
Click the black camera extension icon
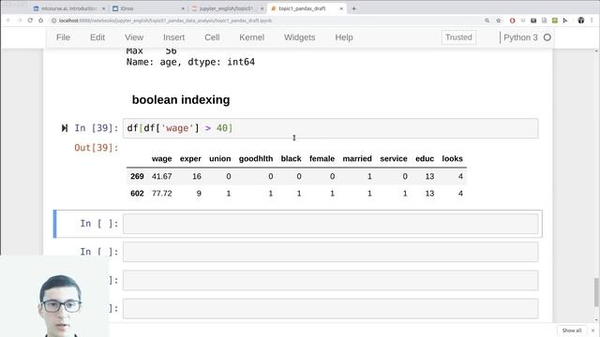[x=533, y=21]
